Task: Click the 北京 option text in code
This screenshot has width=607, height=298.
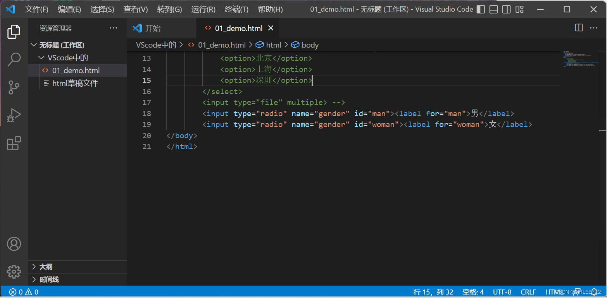Action: [x=264, y=58]
